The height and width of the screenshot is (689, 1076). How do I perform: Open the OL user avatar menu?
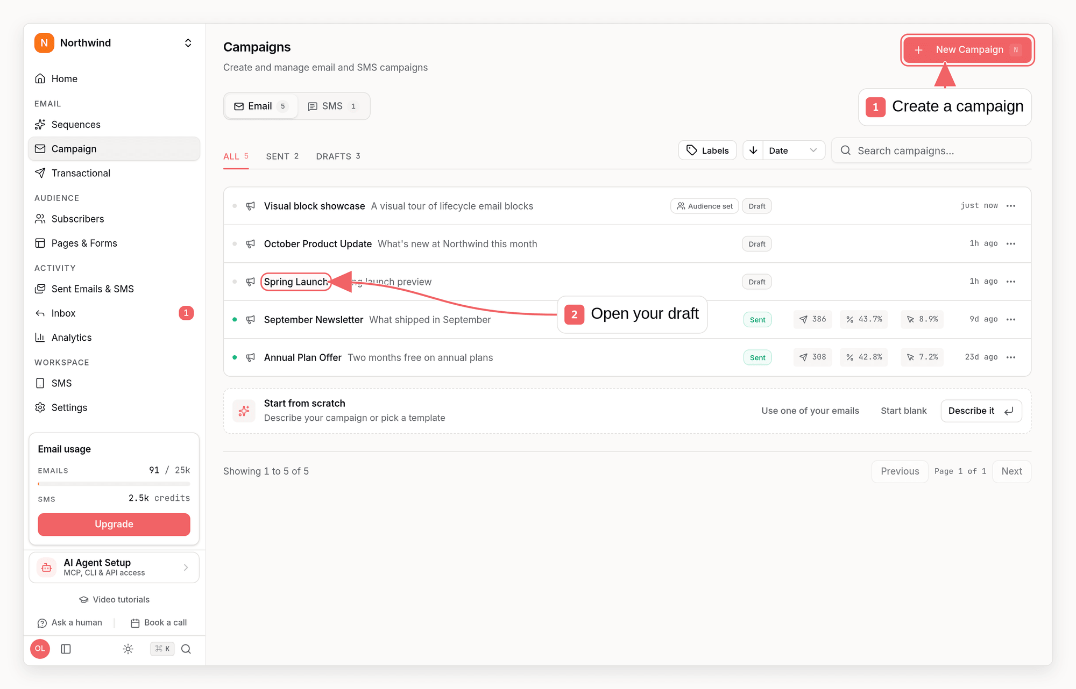(40, 649)
